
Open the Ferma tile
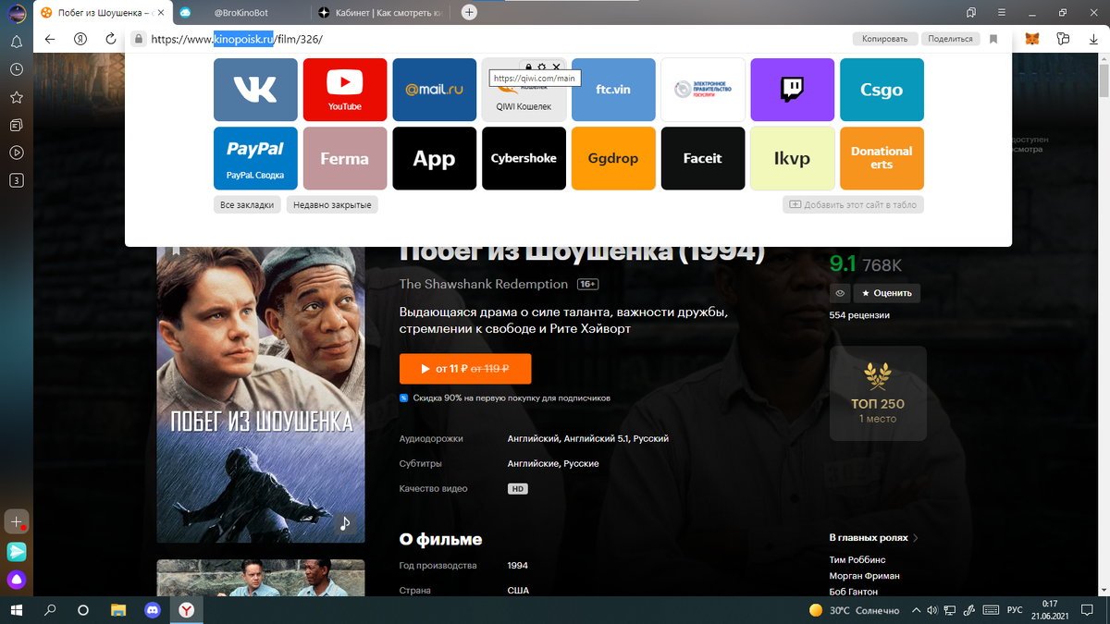point(345,158)
